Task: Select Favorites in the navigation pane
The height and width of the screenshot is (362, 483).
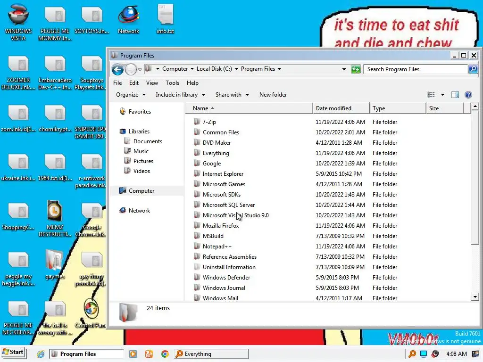Action: (140, 111)
